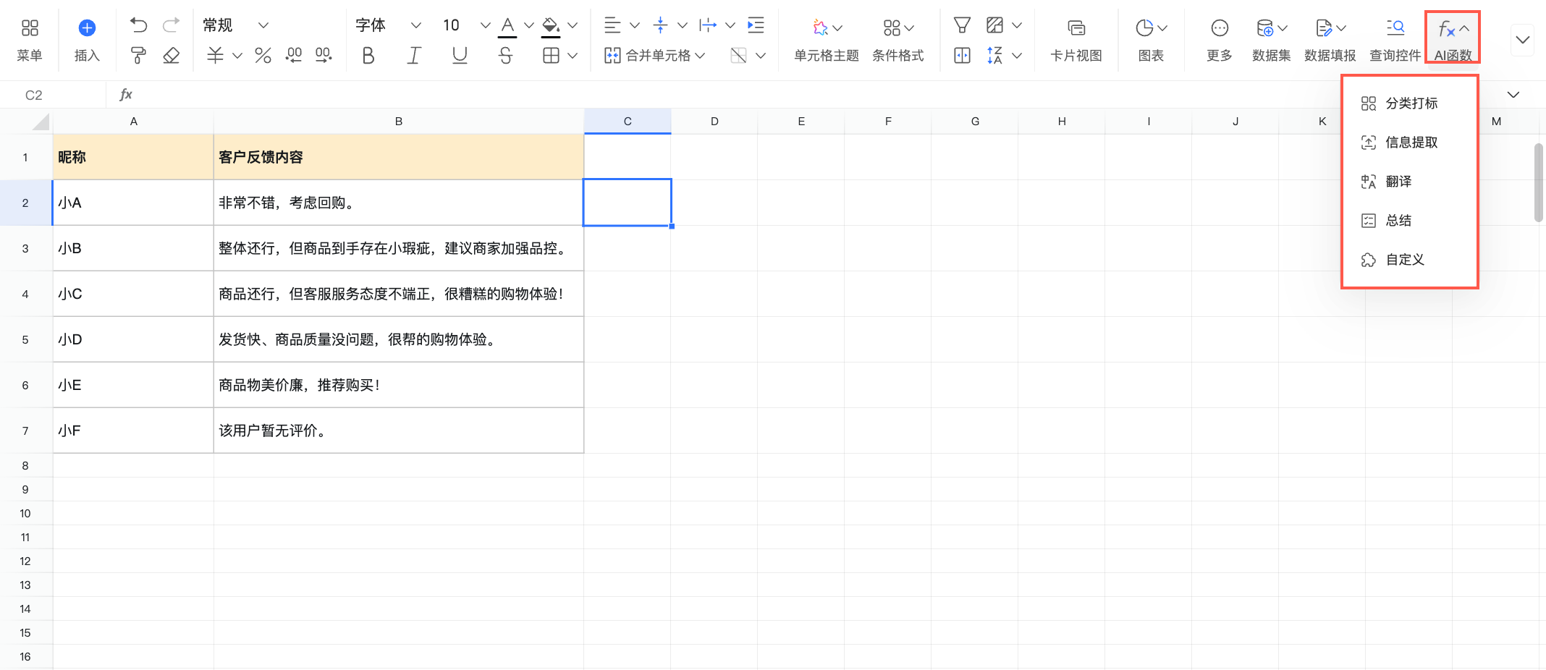Select 翻译 from AI函数 menu

tap(1409, 182)
